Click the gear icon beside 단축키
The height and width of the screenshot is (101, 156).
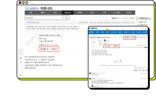(146, 19)
